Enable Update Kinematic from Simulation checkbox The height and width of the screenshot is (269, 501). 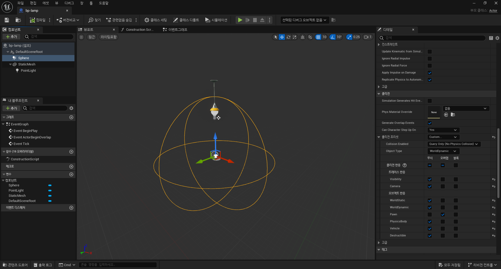click(x=430, y=52)
